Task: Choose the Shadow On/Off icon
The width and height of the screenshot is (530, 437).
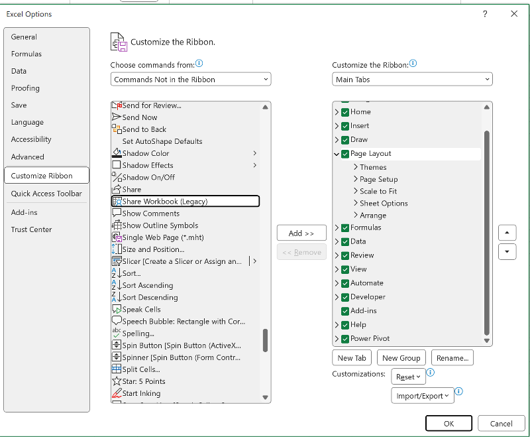Action: [x=117, y=177]
